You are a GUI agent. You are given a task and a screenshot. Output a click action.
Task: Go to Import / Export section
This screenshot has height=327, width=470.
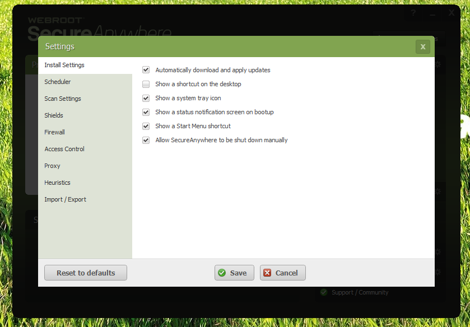point(85,199)
